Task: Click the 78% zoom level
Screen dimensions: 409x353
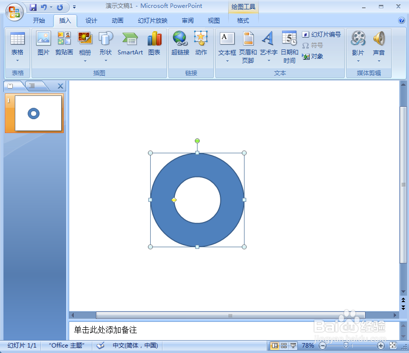Action: click(x=308, y=346)
